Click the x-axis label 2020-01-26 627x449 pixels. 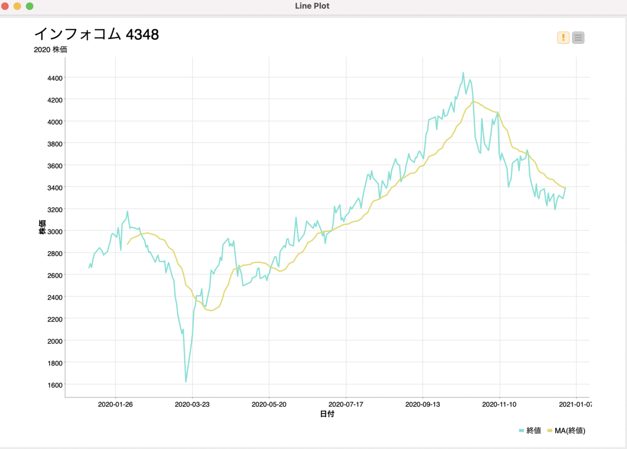(115, 404)
